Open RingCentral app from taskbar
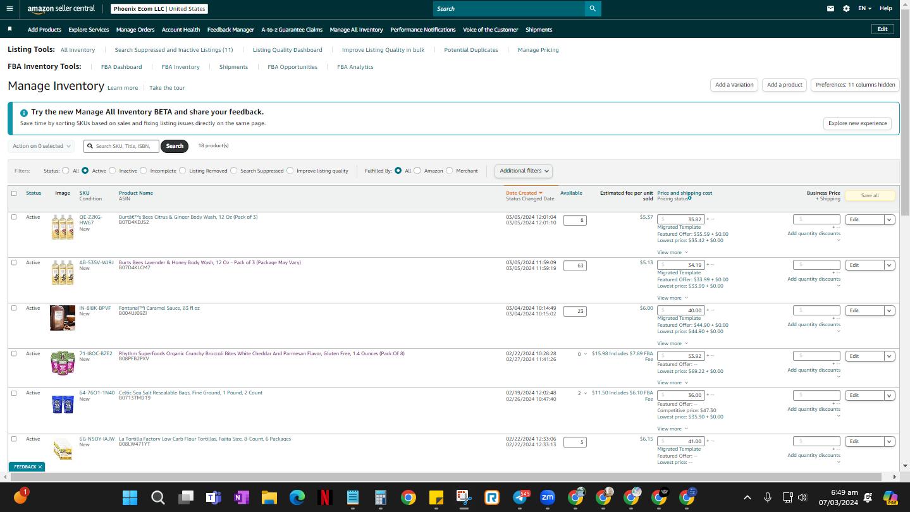 (492, 497)
